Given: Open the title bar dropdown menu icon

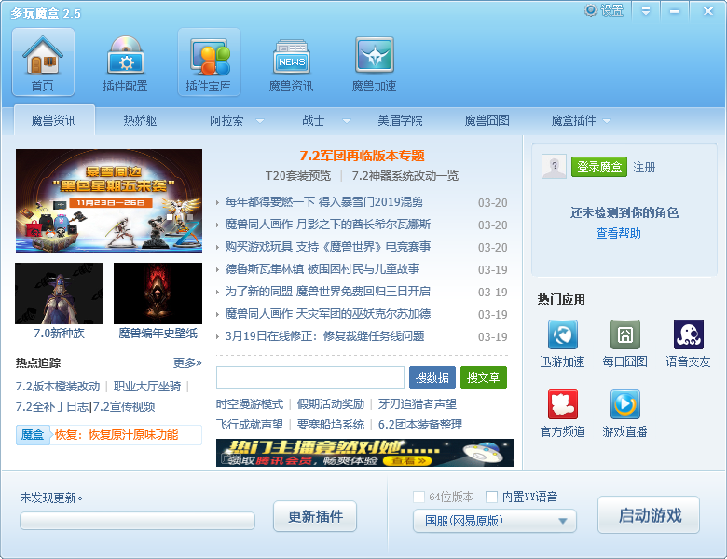Looking at the screenshot, I should click(x=646, y=10).
